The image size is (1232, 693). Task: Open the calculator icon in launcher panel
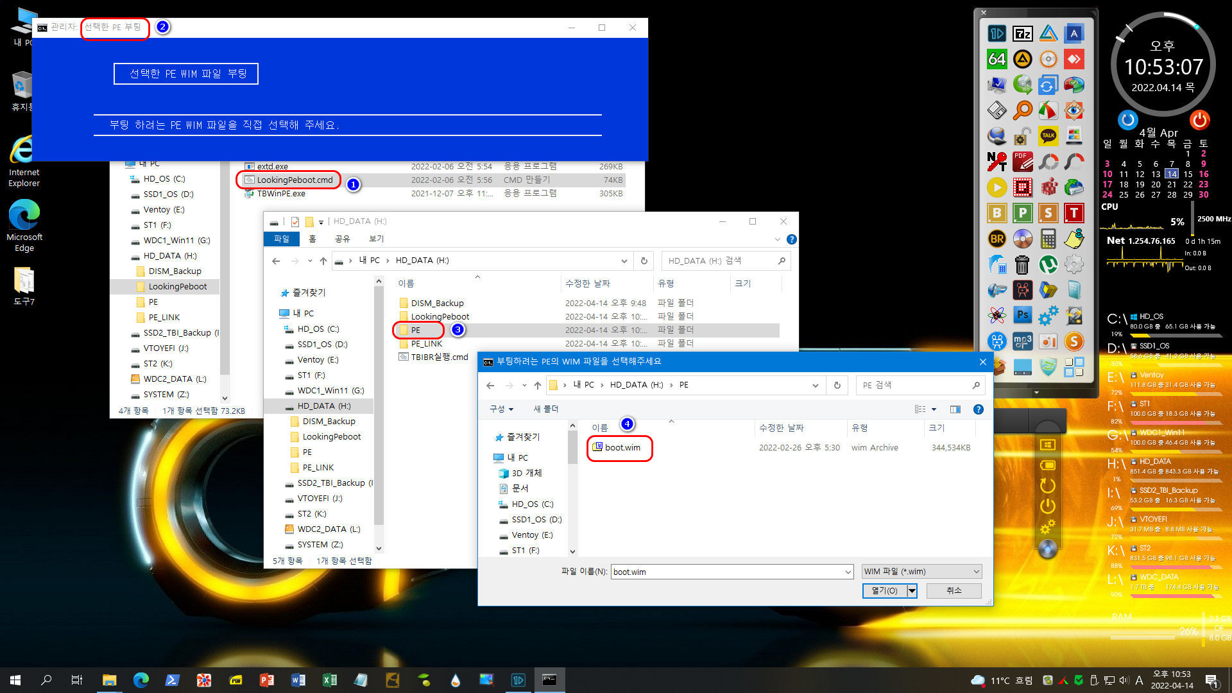click(1048, 239)
